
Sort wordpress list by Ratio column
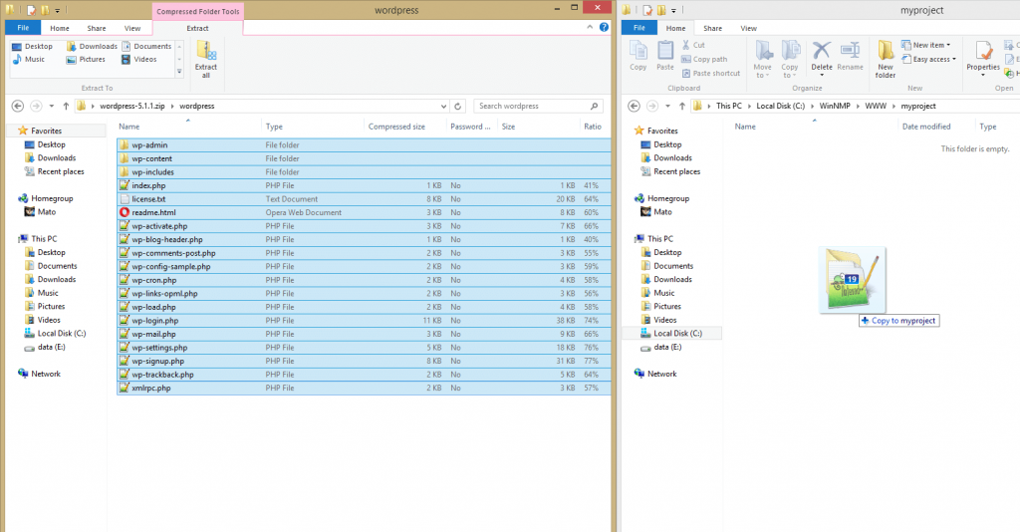pos(593,127)
